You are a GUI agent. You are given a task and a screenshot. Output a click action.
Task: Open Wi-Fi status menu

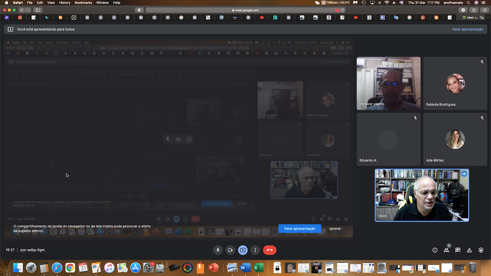(x=387, y=2)
